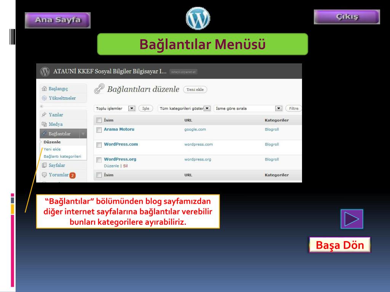Viewport: 390px width, 292px height.
Task: Click the Filtre button
Action: [294, 108]
